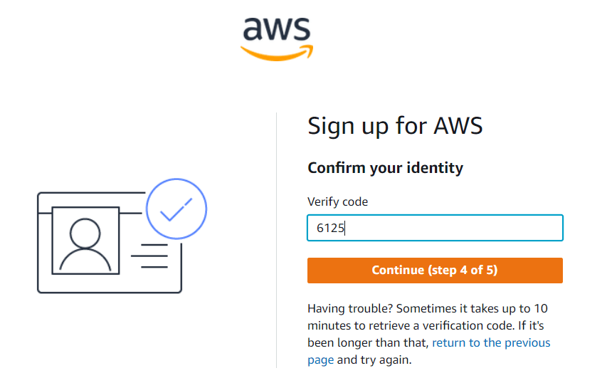Click the 'Verify code' field label

click(x=337, y=201)
